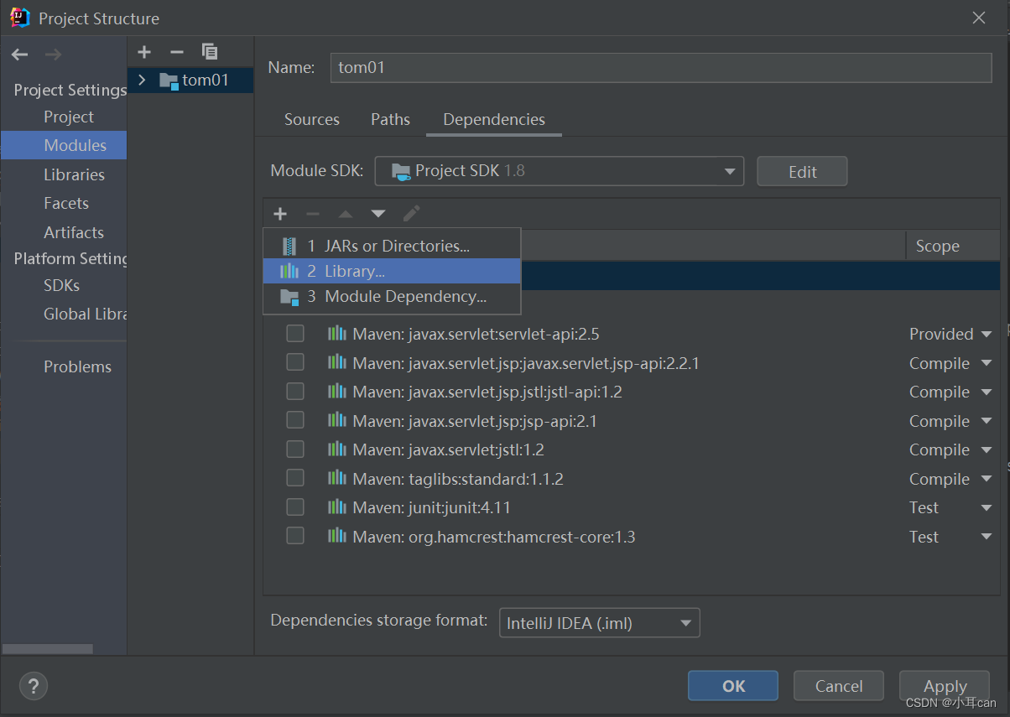1010x717 pixels.
Task: Click the forward navigation arrow
Action: (x=53, y=55)
